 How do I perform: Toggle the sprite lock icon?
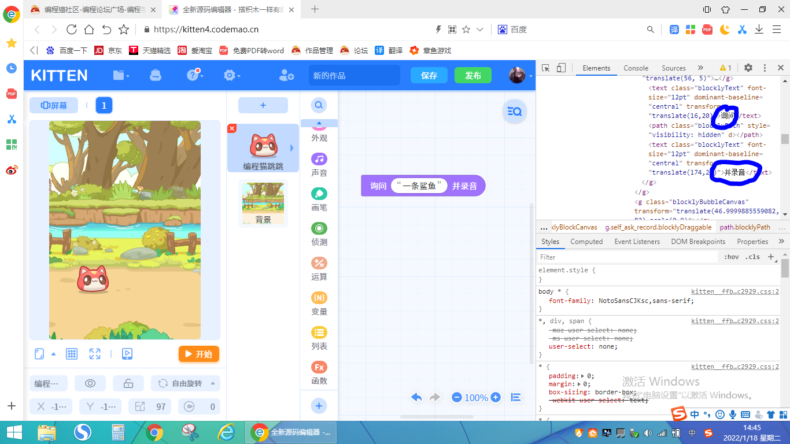pyautogui.click(x=128, y=383)
